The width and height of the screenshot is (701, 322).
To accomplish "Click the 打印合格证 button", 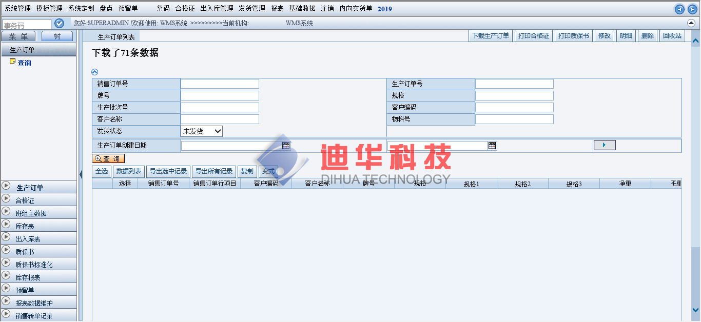I will [534, 36].
